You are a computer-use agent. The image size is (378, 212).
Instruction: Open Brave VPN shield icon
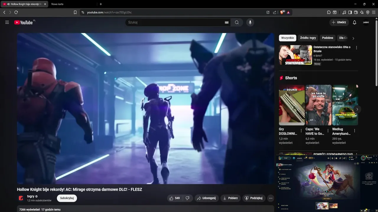tap(368, 12)
